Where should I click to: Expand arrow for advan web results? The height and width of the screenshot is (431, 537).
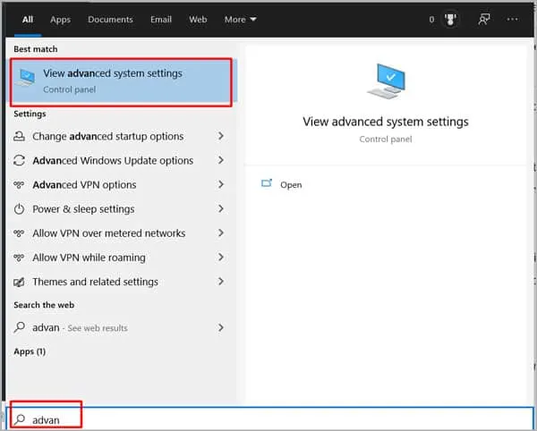click(221, 327)
